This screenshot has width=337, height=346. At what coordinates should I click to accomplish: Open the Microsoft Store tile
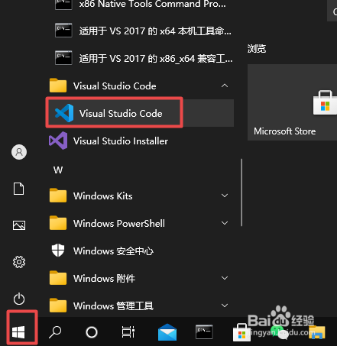pyautogui.click(x=292, y=102)
